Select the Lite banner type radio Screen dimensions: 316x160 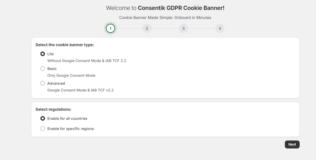[43, 54]
